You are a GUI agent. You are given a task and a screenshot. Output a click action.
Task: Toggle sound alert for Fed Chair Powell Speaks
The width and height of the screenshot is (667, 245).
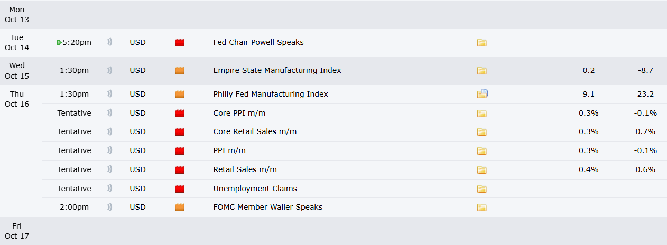(109, 42)
